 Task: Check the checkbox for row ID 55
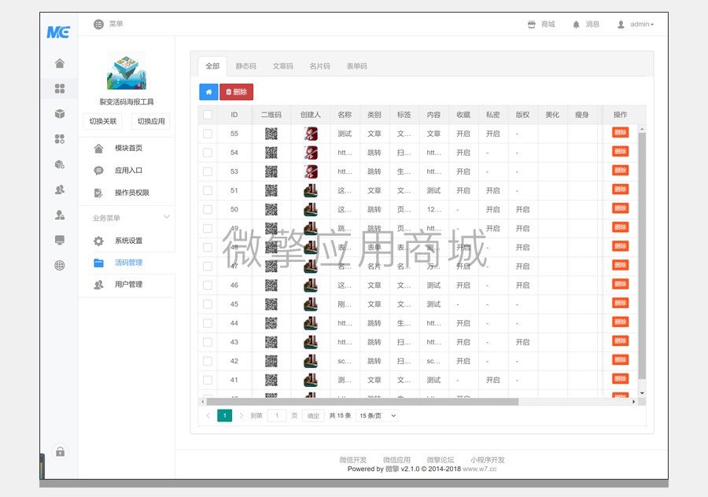click(x=207, y=134)
